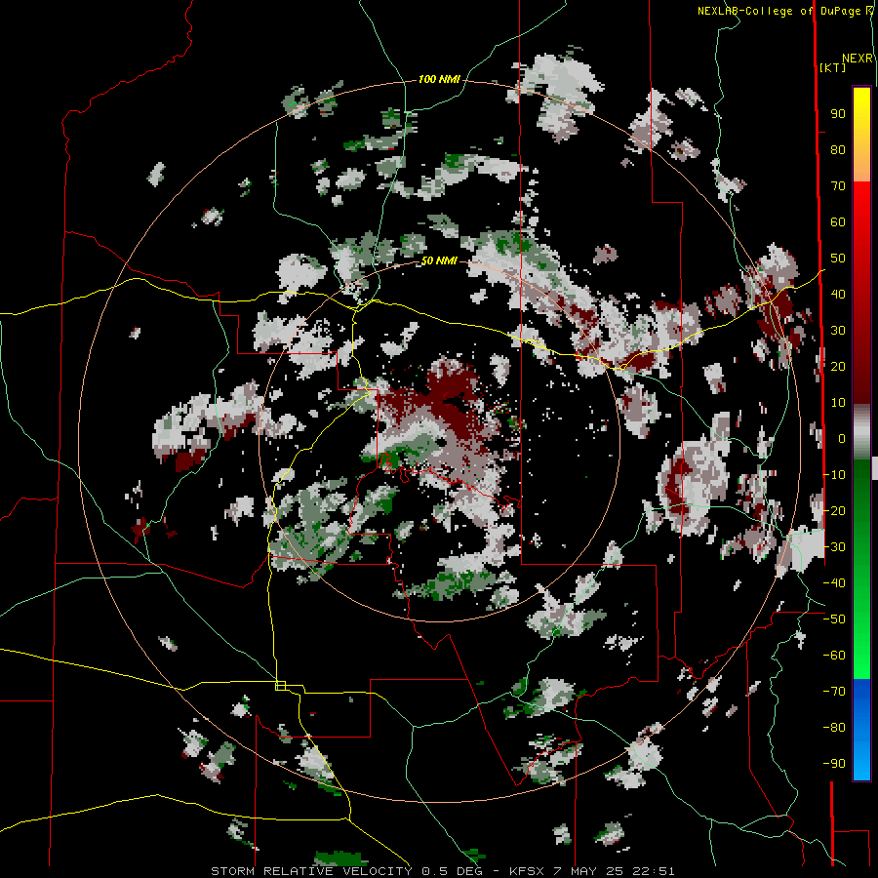Viewport: 878px width, 878px height.
Task: Click the "-50" value on velocity scale
Action: tap(834, 619)
